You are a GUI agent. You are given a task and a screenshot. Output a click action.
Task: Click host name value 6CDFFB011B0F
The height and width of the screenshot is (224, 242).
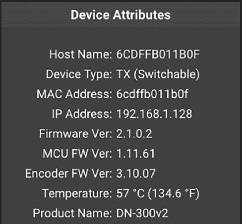(x=158, y=54)
